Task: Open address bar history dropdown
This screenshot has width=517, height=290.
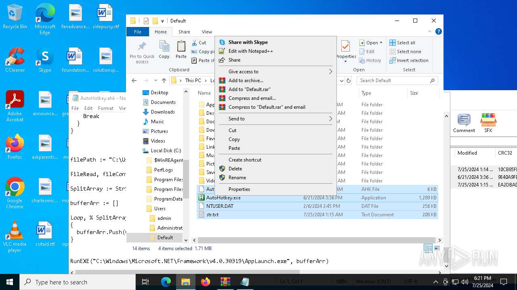Action: click(x=341, y=81)
